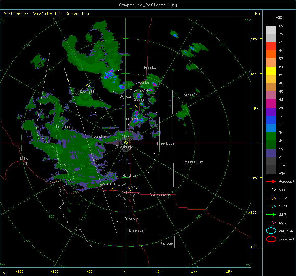Click the yellow diamond marker below RedDeer
This screenshot has width=296, height=276.
(136, 107)
